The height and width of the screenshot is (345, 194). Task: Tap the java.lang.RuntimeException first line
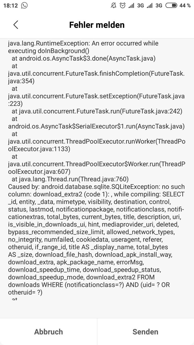pyautogui.click(x=83, y=43)
